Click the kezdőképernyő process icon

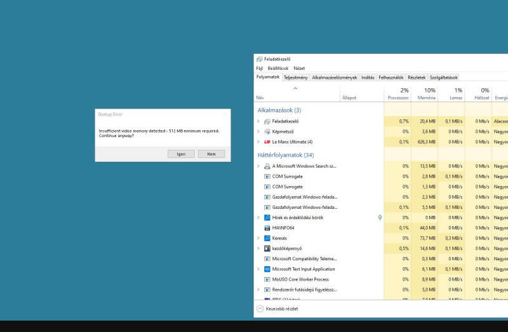coord(267,248)
